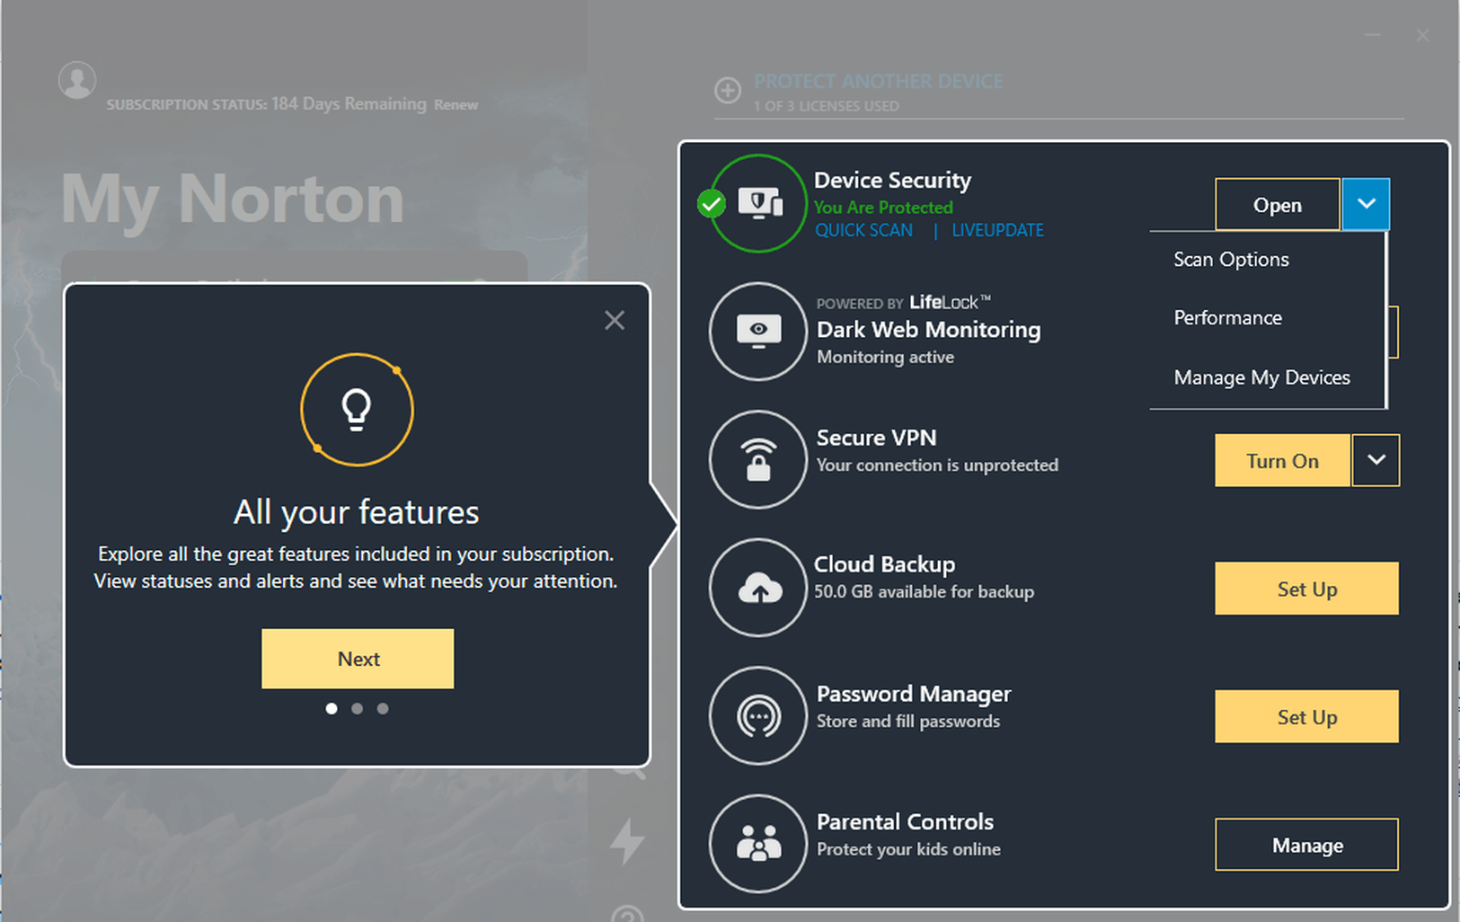Screen dimensions: 1460x922
Task: Collapse the Device Security dropdown arrow
Action: (x=1366, y=204)
